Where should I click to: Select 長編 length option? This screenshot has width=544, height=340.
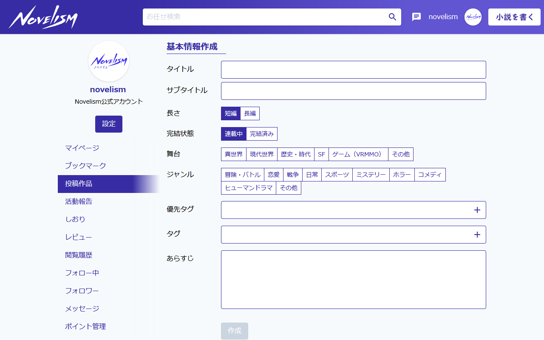pyautogui.click(x=250, y=113)
